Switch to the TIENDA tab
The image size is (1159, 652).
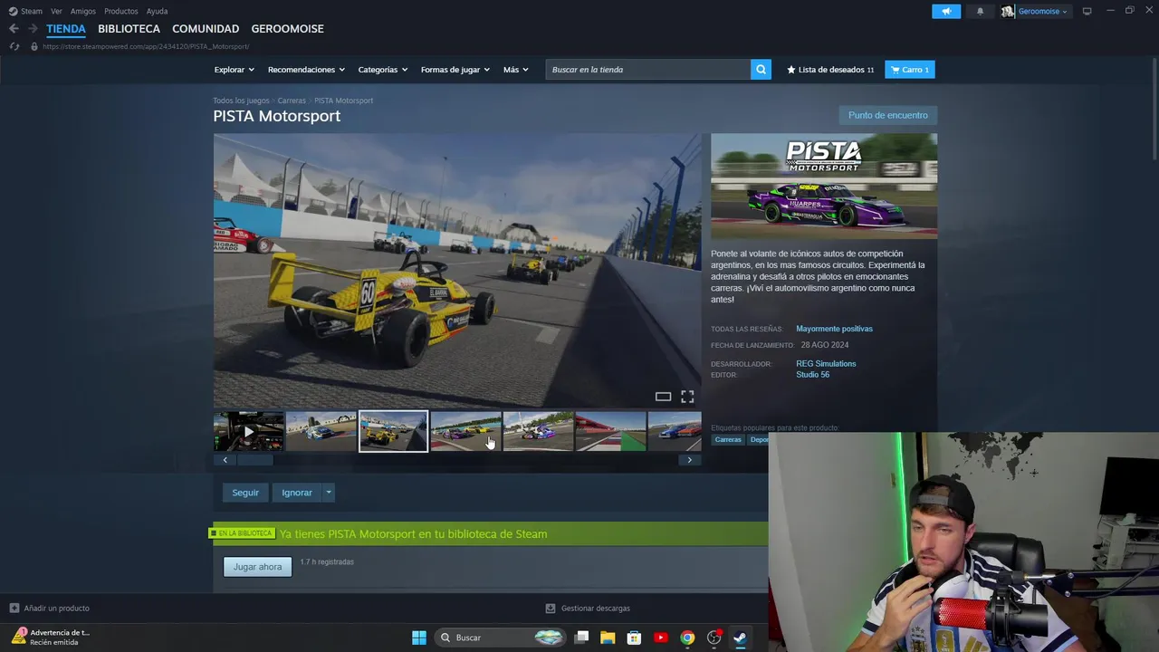click(x=66, y=29)
